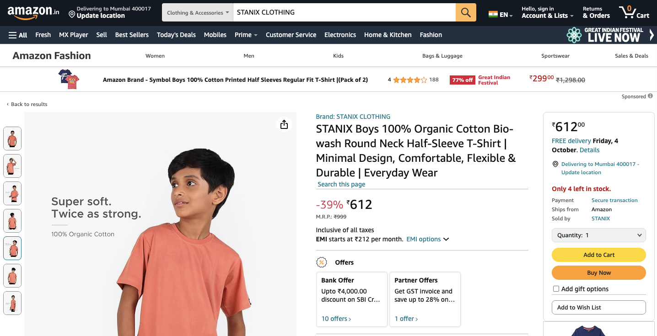Viewport: 657px width, 336px height.
Task: Advance the Great Indian Festival banner arrow
Action: coord(652,35)
